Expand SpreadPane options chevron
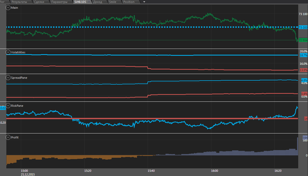This screenshot has width=308, height=176. (x=8, y=78)
